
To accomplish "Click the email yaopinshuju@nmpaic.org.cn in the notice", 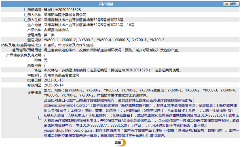I will pyautogui.click(x=68, y=131).
